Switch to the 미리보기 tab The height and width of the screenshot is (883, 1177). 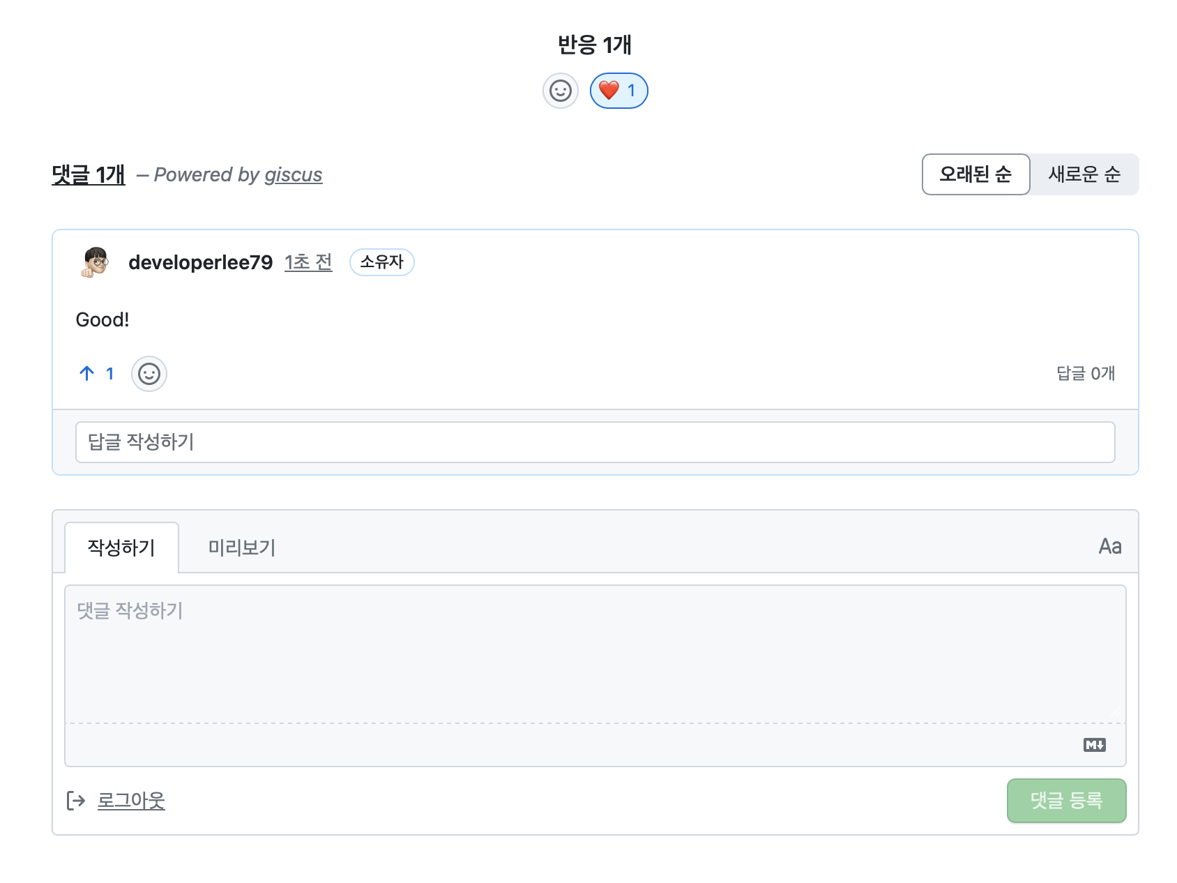pos(242,548)
